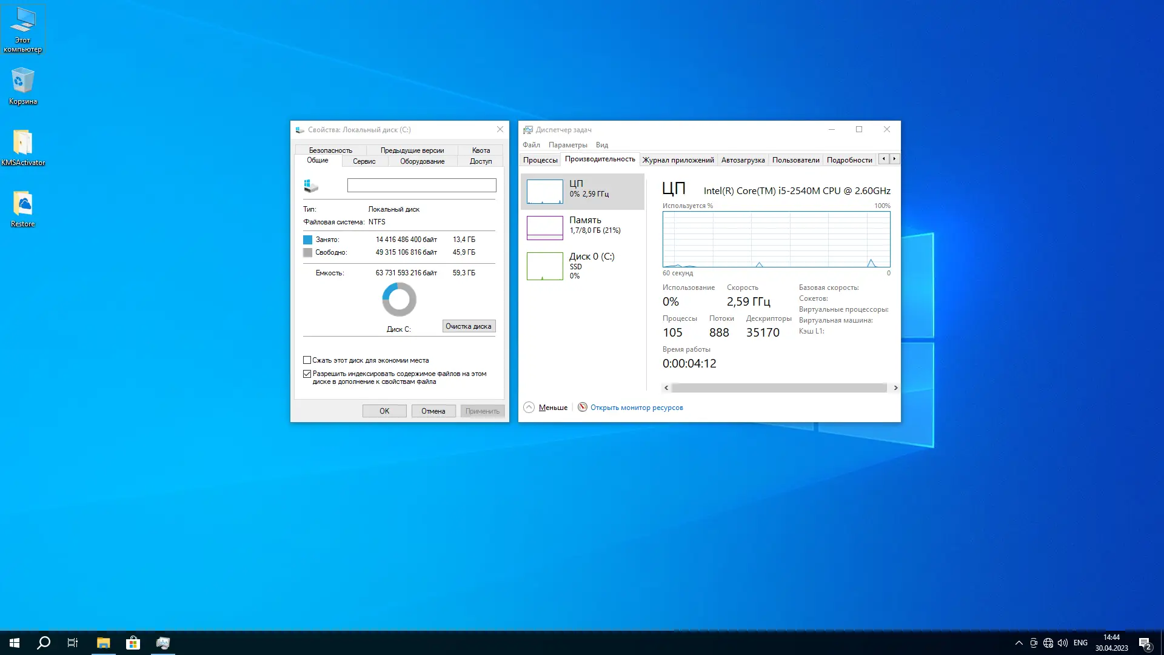Open the Restore desktop icon
Viewport: 1164px width, 655px height.
(22, 209)
